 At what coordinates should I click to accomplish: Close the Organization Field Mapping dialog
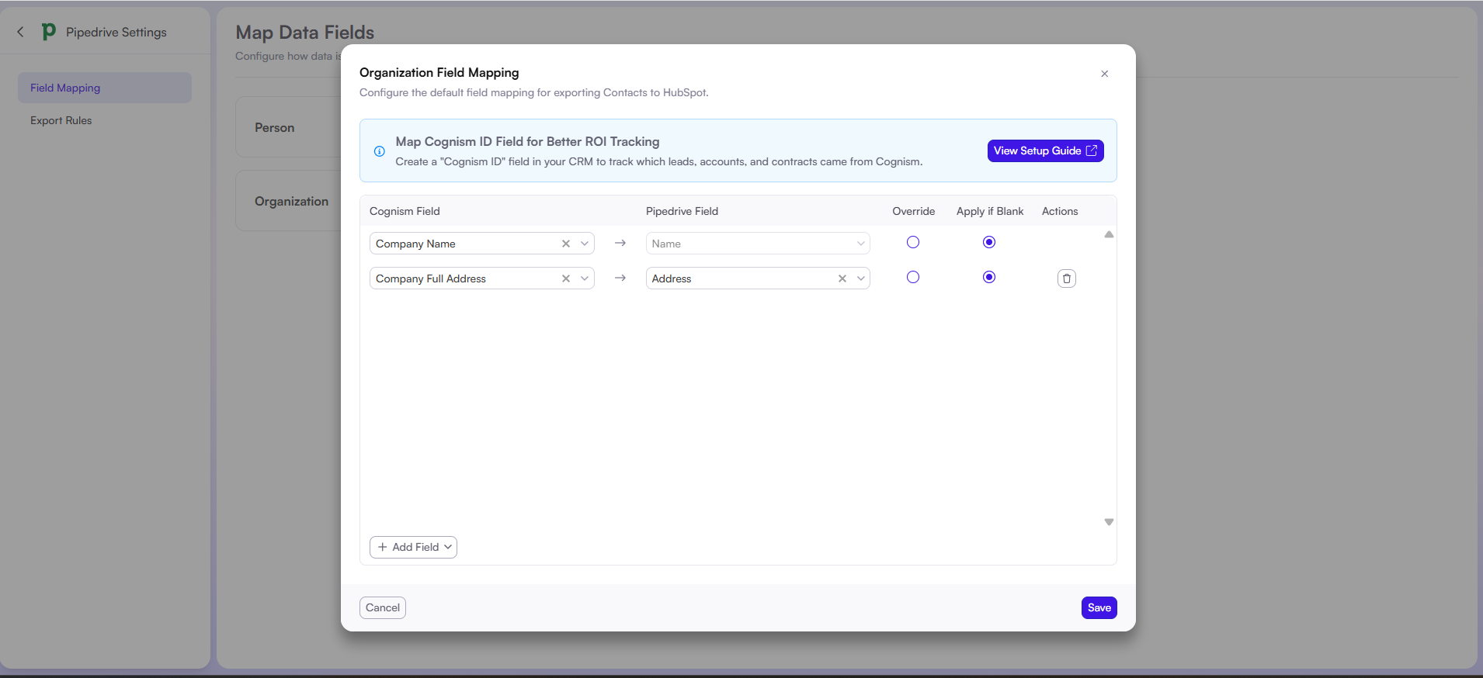point(1104,74)
